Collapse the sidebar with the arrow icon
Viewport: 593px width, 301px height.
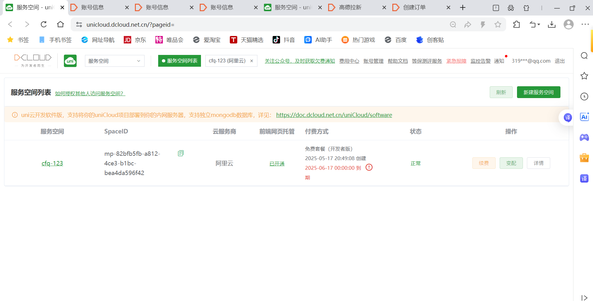(584, 298)
